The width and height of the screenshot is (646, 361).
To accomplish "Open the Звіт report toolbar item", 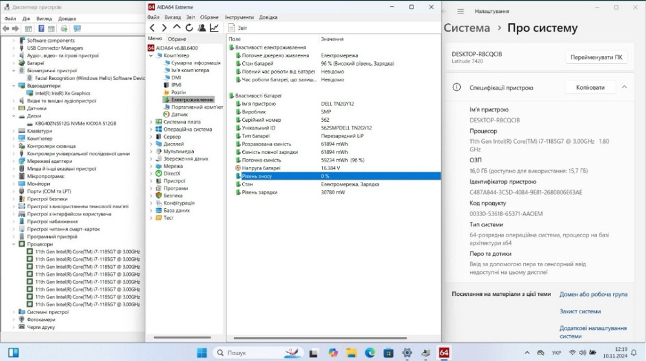I will pos(238,28).
